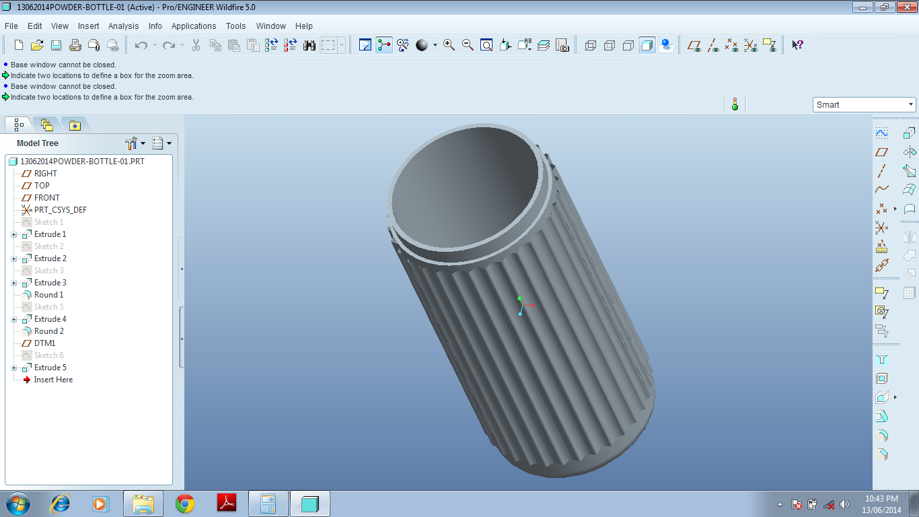Screen dimensions: 919x517
Task: Click the Extrude tool in right toolbar
Action: click(909, 133)
